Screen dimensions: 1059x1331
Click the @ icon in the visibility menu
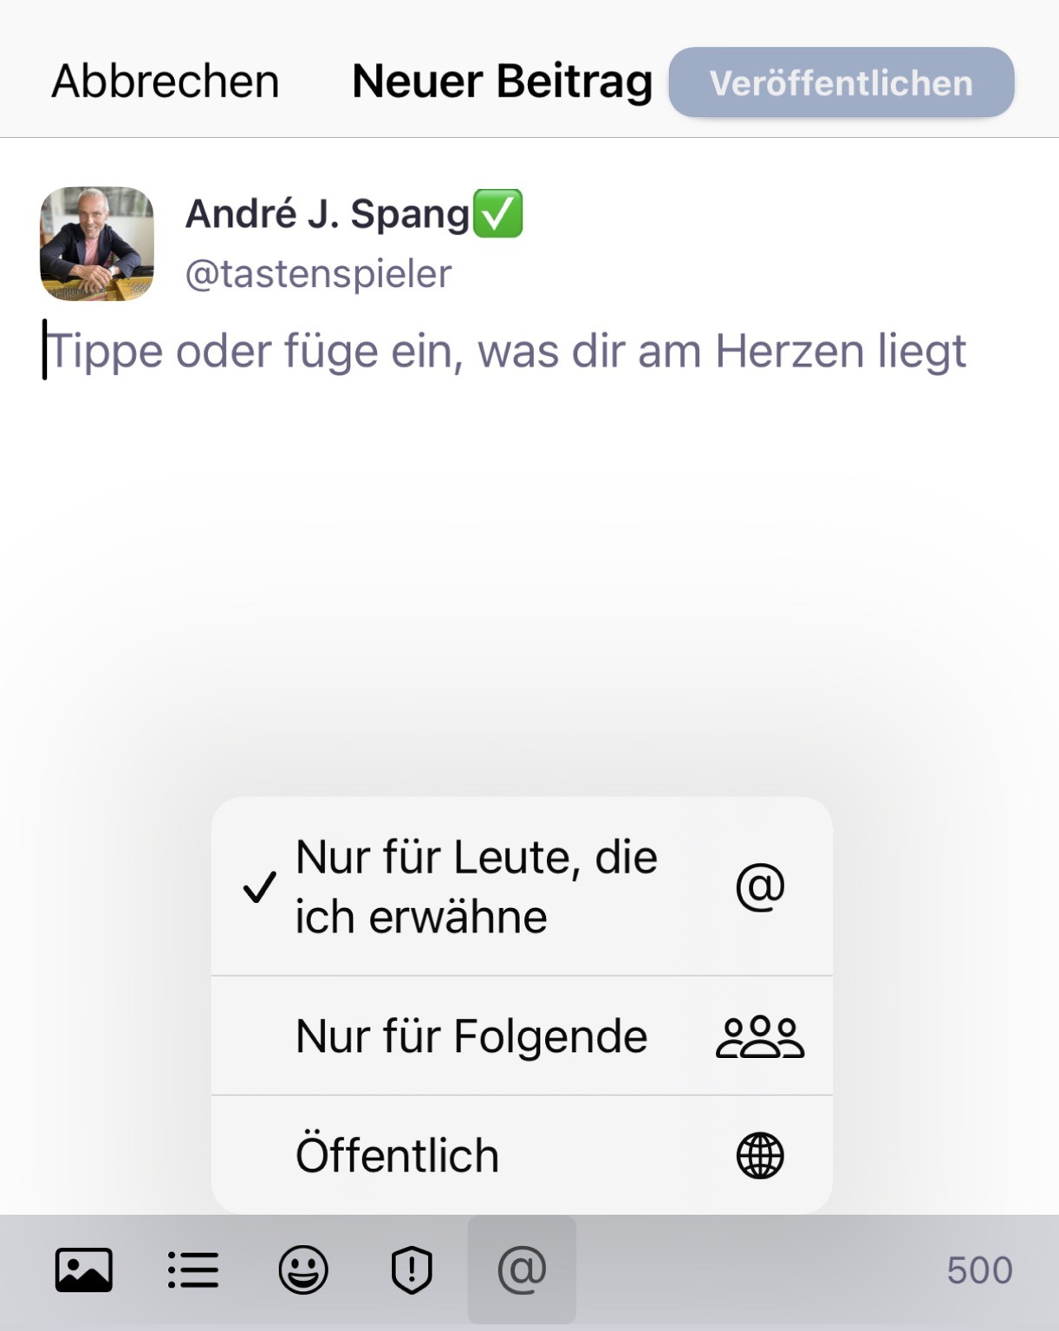pyautogui.click(x=760, y=887)
